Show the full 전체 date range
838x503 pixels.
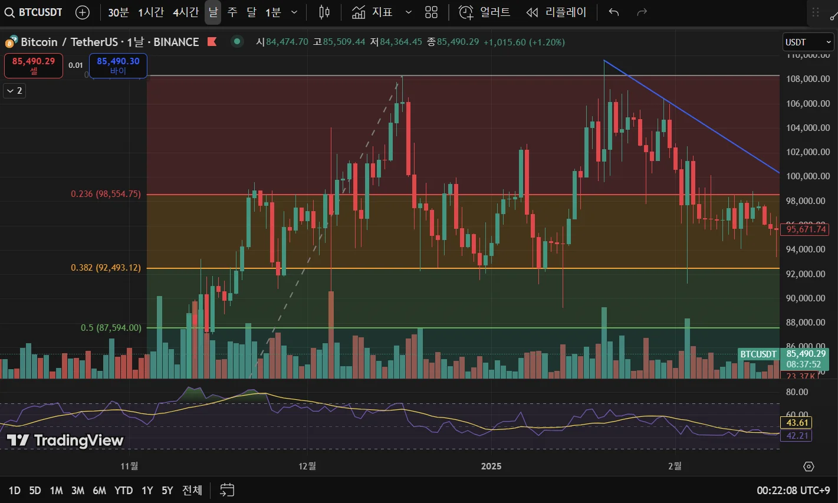[x=192, y=491]
